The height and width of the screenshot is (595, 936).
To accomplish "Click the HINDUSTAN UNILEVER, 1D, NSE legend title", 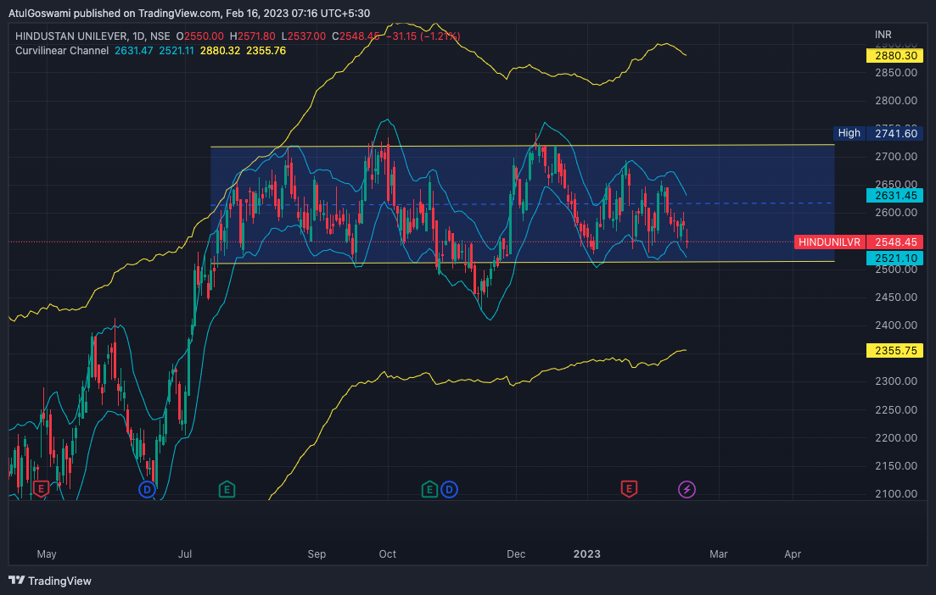I will tap(92, 36).
